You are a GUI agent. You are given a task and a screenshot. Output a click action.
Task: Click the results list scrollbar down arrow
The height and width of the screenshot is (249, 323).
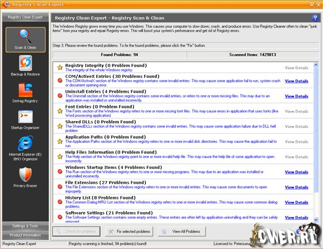(316, 220)
